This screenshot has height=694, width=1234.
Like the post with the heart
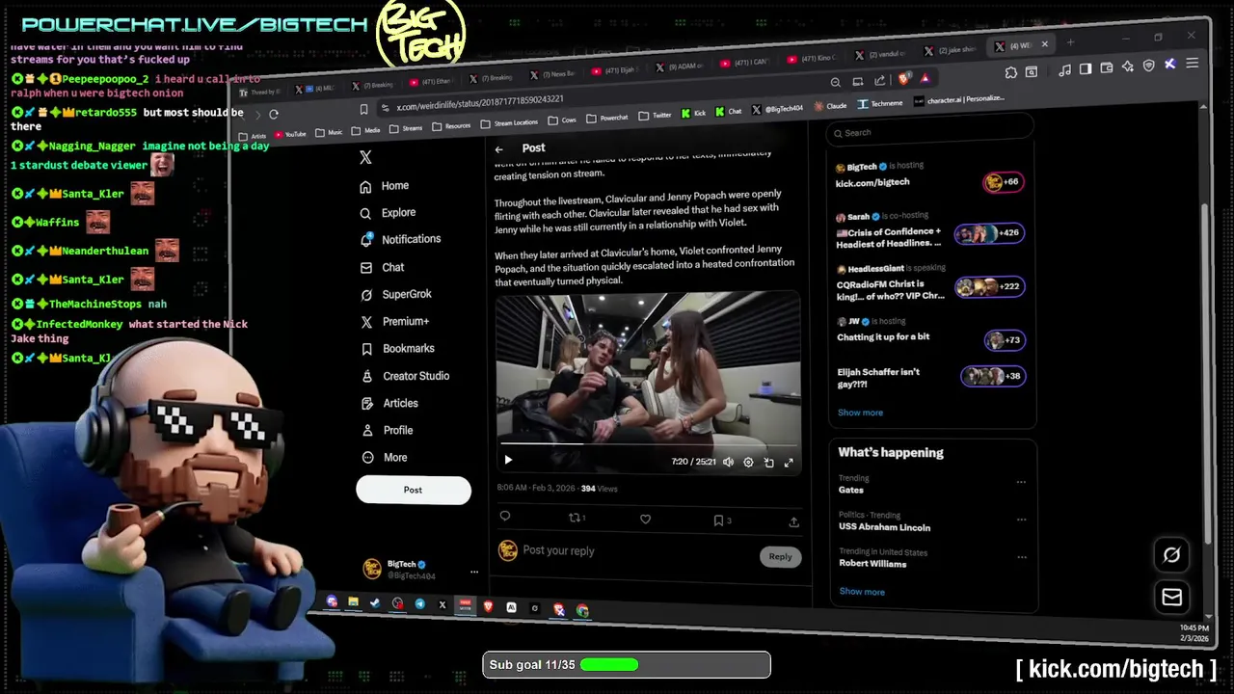pyautogui.click(x=646, y=520)
